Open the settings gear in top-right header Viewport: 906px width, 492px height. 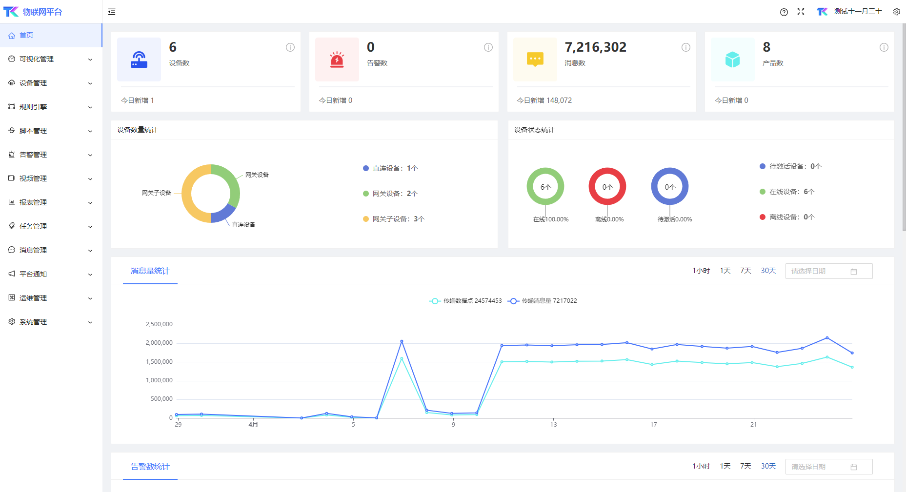click(x=897, y=12)
